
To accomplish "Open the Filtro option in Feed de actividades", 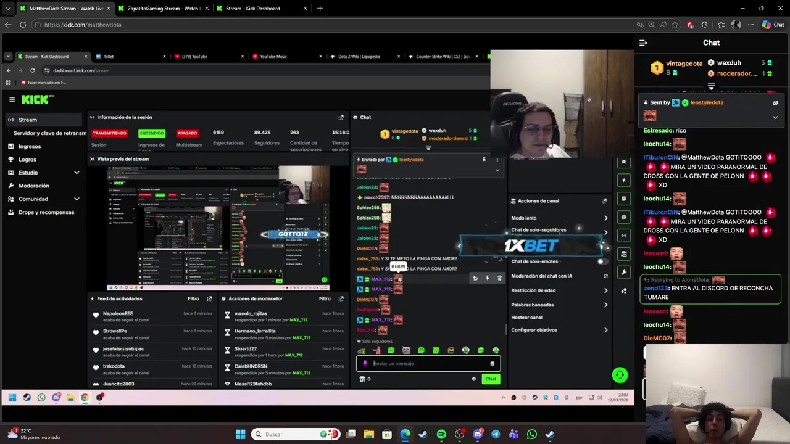I will tap(193, 299).
